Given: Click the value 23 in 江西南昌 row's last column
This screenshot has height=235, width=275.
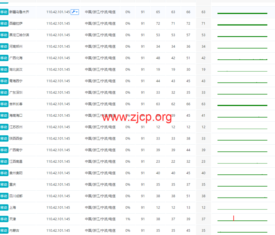Looking at the screenshot, I should coord(203,162).
